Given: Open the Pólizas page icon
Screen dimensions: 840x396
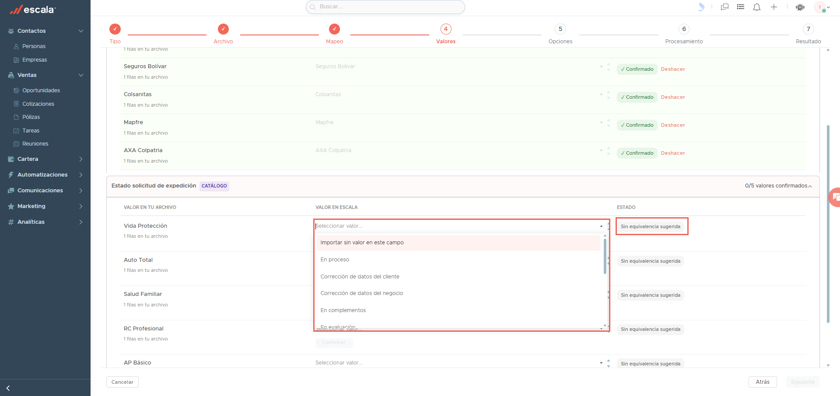Looking at the screenshot, I should pos(16,117).
